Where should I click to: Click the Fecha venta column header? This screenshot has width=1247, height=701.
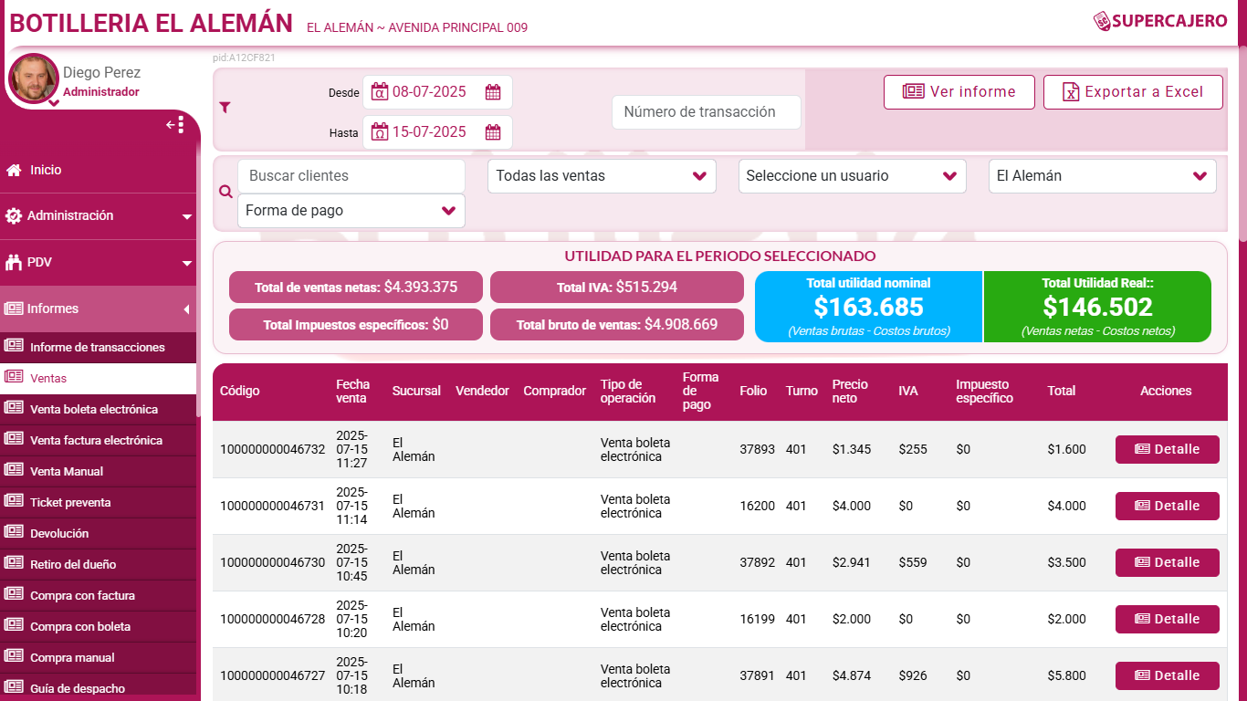[352, 392]
